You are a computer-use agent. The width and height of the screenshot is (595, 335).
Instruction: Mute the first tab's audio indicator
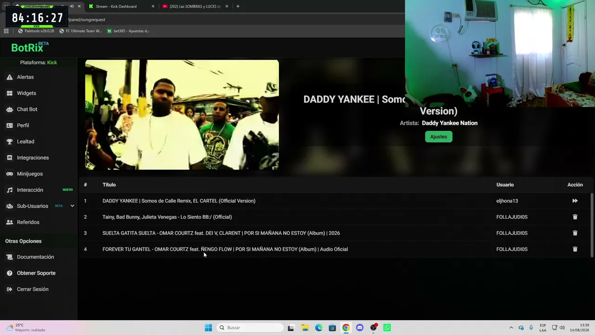point(72,7)
